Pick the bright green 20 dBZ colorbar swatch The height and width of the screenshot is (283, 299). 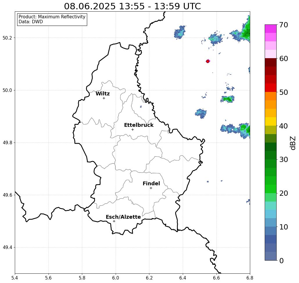coord(271,189)
